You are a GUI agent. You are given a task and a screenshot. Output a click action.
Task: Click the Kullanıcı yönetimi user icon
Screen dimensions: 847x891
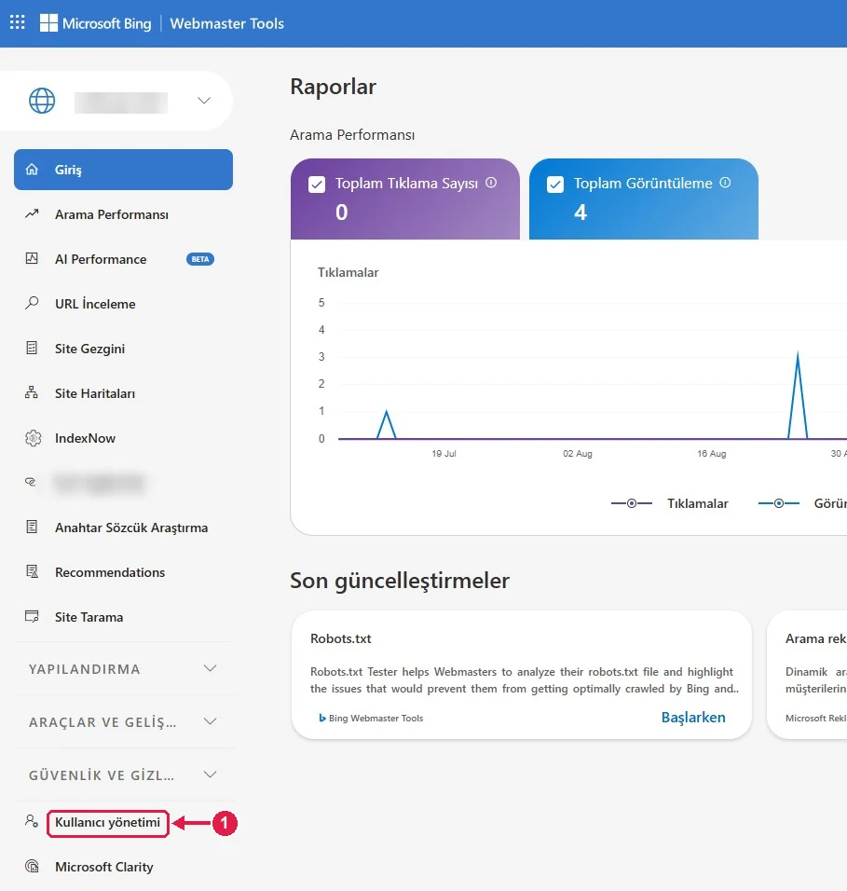[x=32, y=821]
